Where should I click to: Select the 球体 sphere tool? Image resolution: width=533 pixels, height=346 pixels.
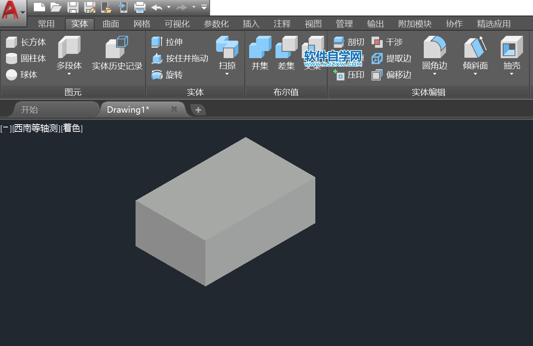coord(22,74)
